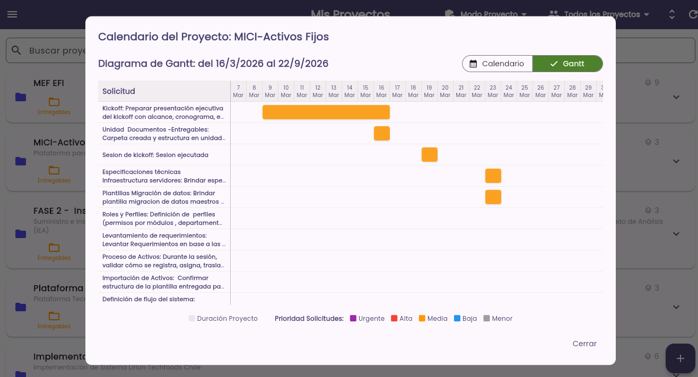698x377 pixels.
Task: Click the Sesion de kickoff Gantt bar
Action: [x=430, y=155]
